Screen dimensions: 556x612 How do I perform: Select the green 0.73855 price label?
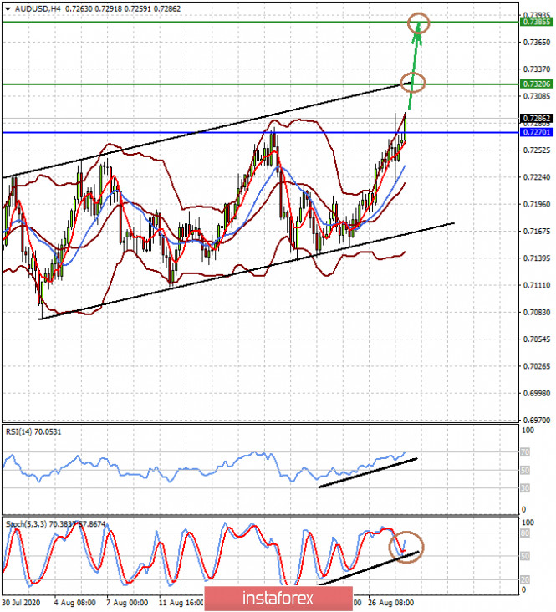536,23
